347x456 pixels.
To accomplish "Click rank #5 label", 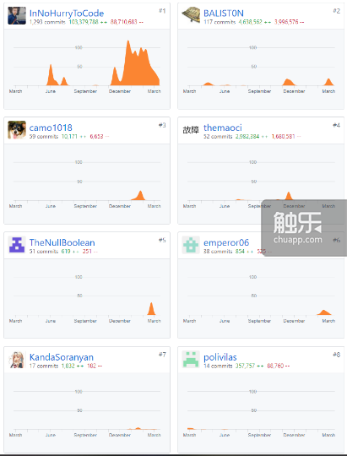I will (x=162, y=240).
